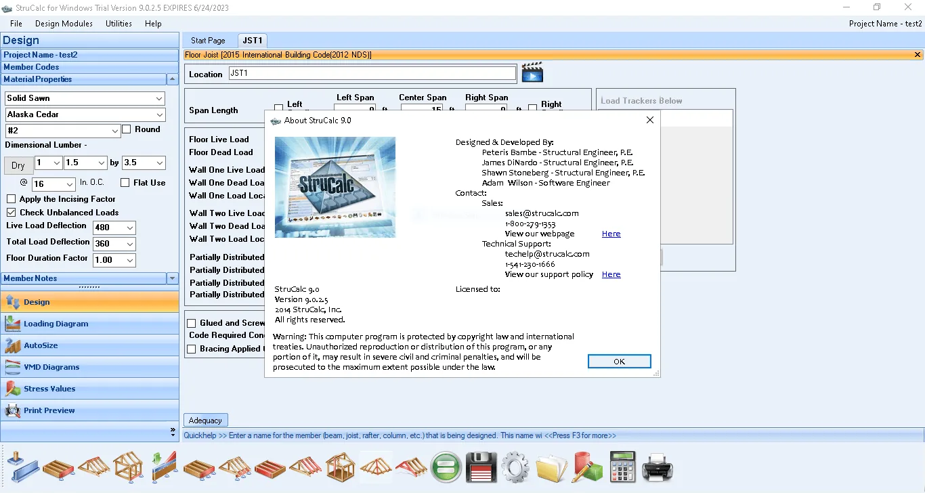This screenshot has width=925, height=493.
Task: Open the Design sidebar section
Action: click(89, 302)
